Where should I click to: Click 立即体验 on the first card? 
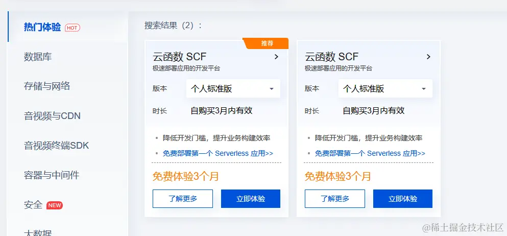pos(251,199)
